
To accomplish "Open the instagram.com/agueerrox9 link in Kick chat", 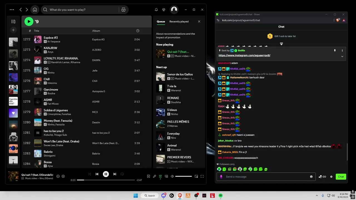I will click(244, 56).
